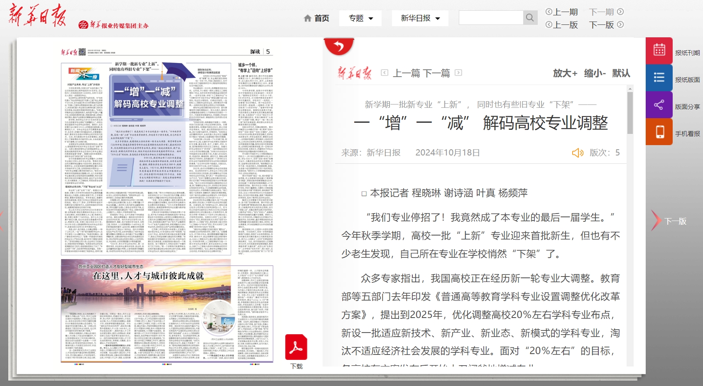This screenshot has width=703, height=386.
Task: Go to 上一期 previous issue
Action: [x=561, y=12]
